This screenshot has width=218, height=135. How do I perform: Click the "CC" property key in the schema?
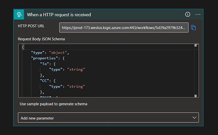click(x=44, y=81)
